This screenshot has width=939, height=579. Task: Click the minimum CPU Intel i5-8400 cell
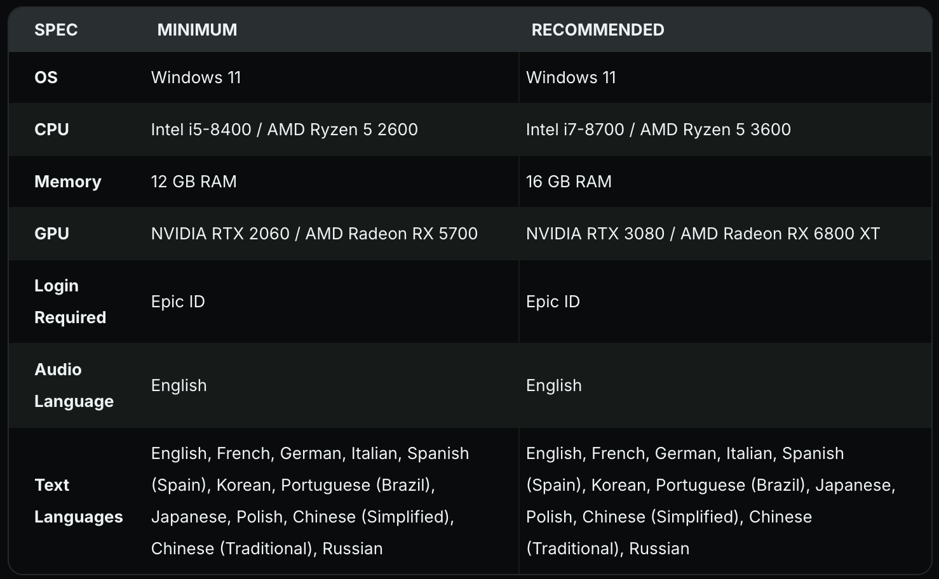[x=284, y=130]
